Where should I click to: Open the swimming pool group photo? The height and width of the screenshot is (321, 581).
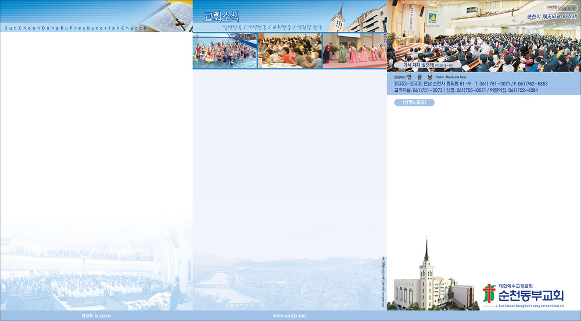click(224, 51)
